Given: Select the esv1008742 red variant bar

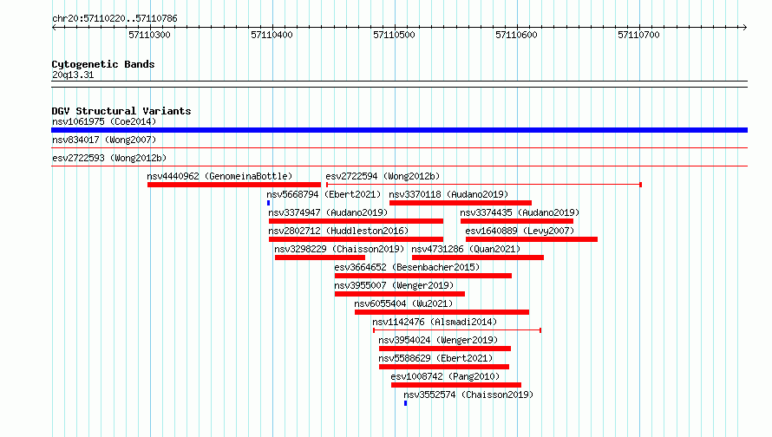Looking at the screenshot, I should coord(456,385).
